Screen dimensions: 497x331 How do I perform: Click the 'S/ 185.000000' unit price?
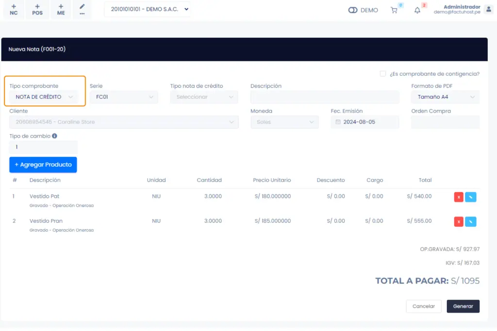273,221
